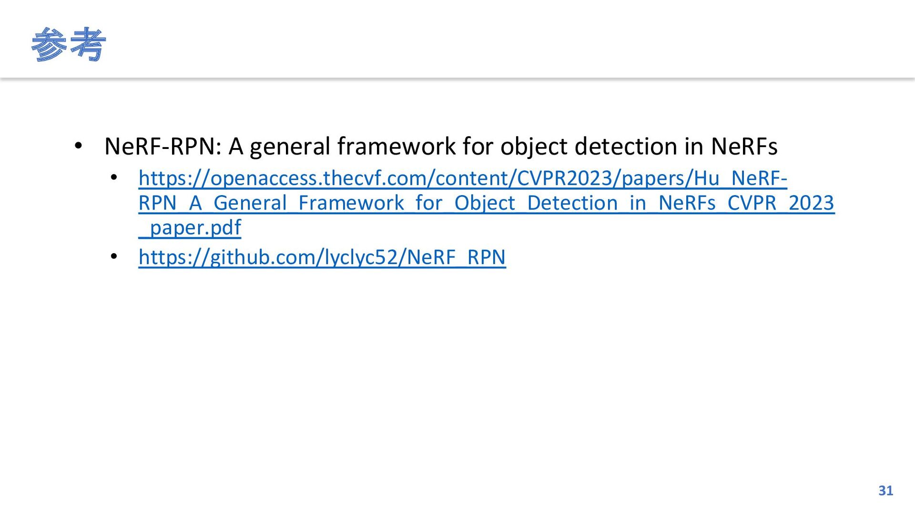Click the bullet before the github link
The image size is (915, 514).
pyautogui.click(x=113, y=257)
